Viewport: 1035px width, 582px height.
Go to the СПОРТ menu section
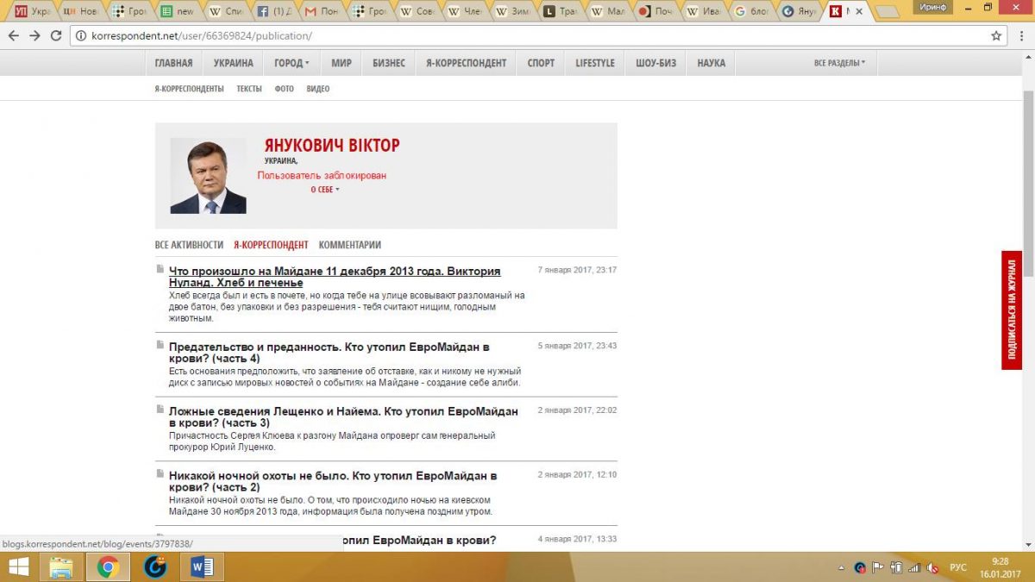coord(541,63)
